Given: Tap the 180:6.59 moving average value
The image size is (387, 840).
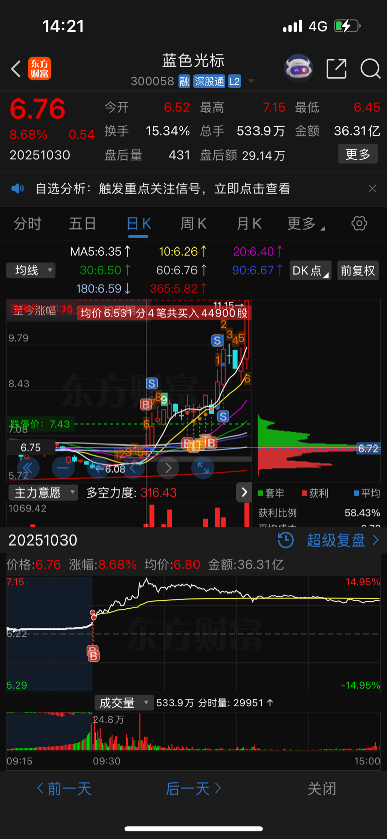Looking at the screenshot, I should point(103,288).
